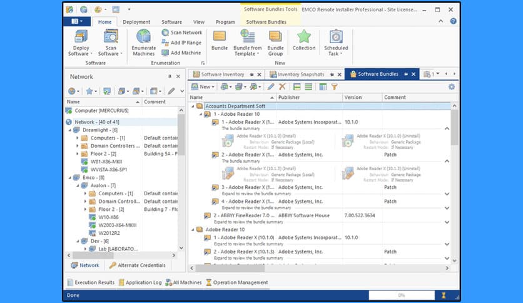The image size is (523, 303).
Task: Create a new Scheduled Task
Action: (336, 43)
